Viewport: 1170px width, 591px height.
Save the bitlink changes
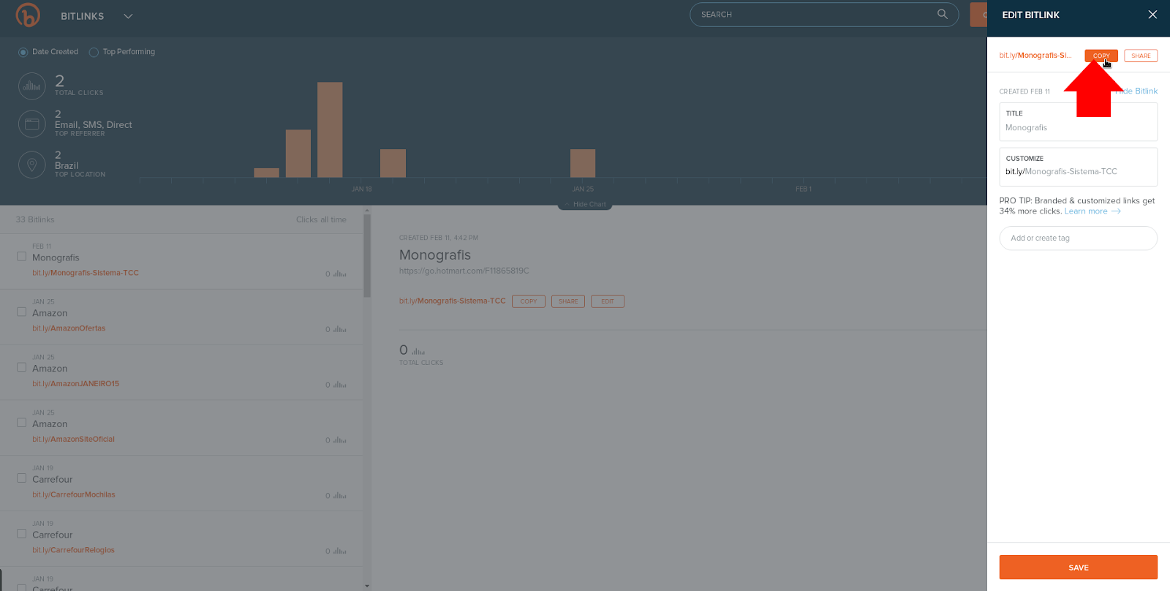point(1078,568)
